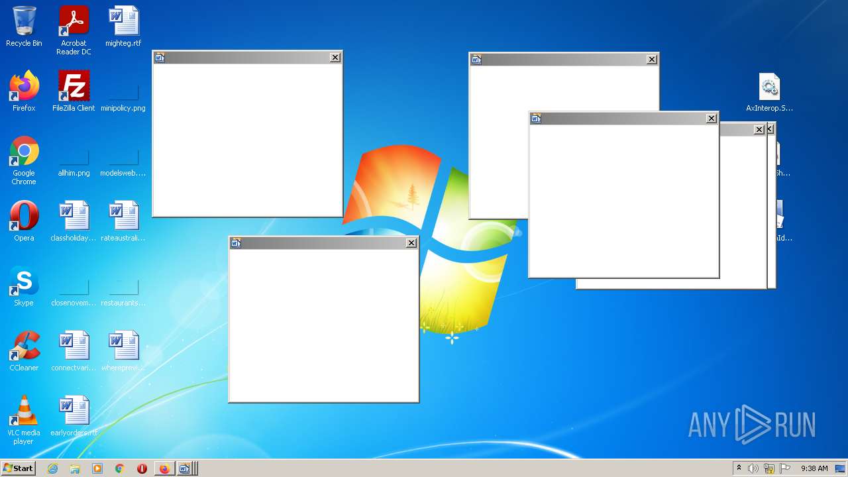Open Windows Media Player taskbar icon

pyautogui.click(x=97, y=468)
